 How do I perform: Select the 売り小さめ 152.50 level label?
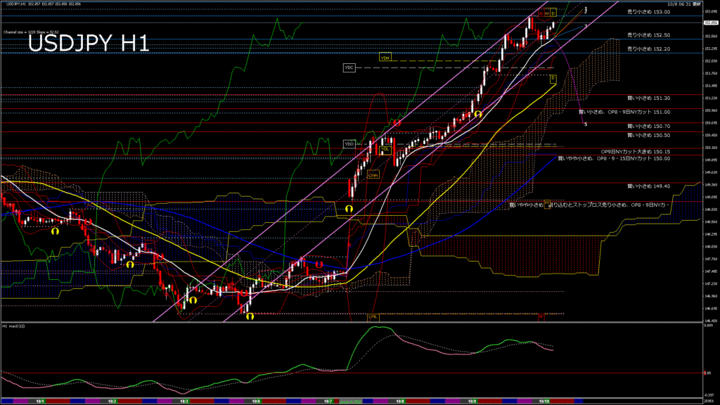click(x=648, y=35)
